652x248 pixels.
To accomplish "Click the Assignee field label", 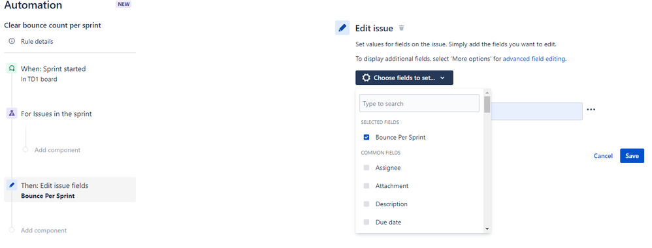I will (388, 168).
